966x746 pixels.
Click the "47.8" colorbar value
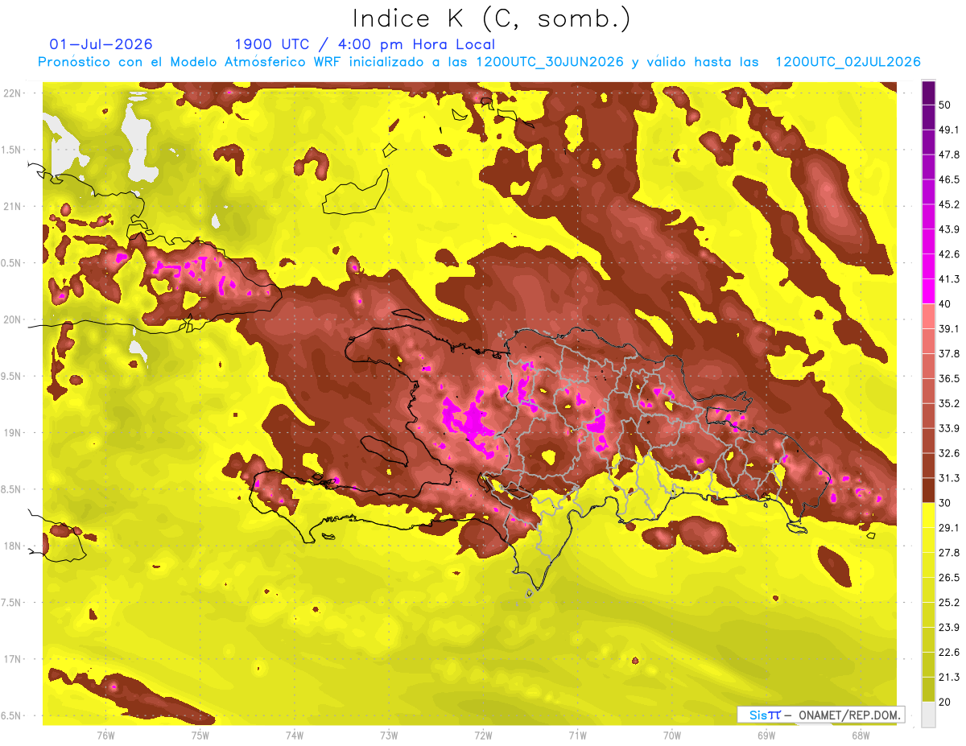pos(949,155)
